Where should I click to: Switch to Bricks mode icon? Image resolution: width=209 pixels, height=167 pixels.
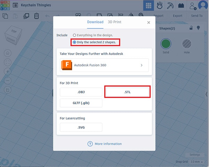click(181, 6)
